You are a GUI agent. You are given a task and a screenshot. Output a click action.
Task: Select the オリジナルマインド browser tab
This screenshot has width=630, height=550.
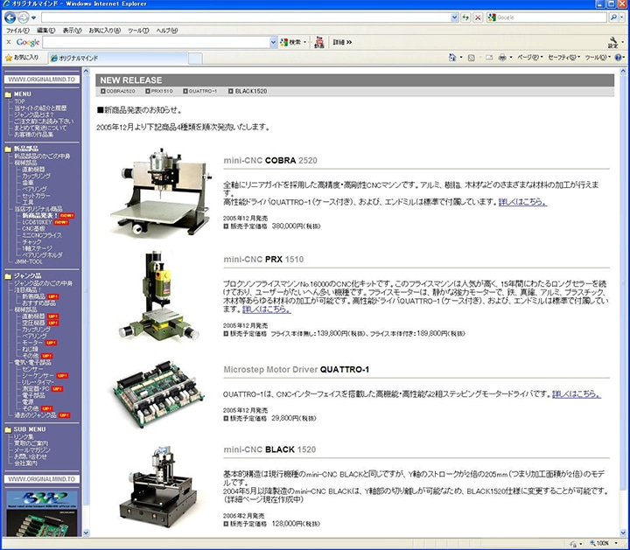click(x=80, y=57)
